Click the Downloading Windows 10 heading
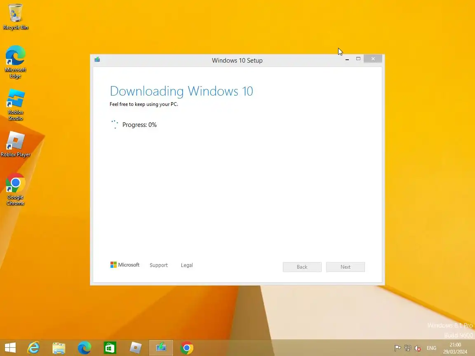Viewport: 475px width, 356px height. [181, 91]
